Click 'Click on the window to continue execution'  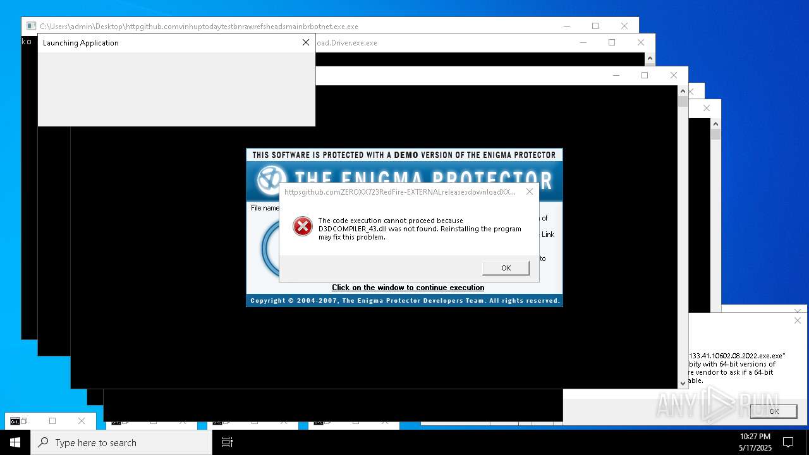click(408, 288)
